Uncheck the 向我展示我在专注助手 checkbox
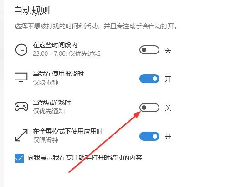Screen dimensions: 226x187 coord(19,158)
